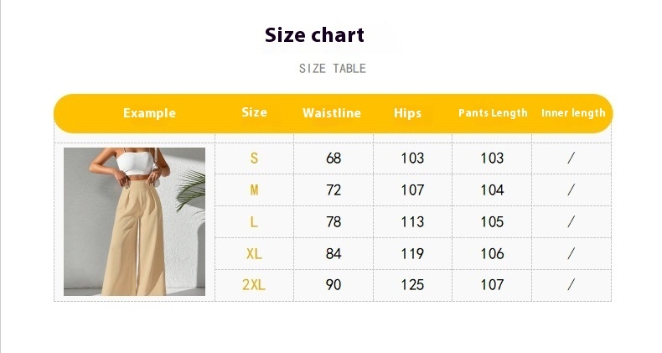The height and width of the screenshot is (353, 662).
Task: Click pants length value 106
Action: click(x=492, y=254)
